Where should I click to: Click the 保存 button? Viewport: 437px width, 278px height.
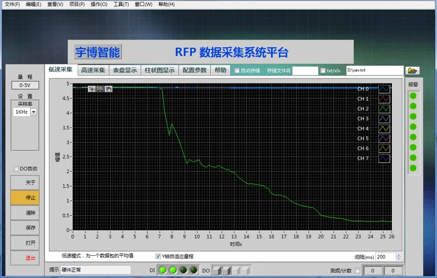click(x=25, y=227)
